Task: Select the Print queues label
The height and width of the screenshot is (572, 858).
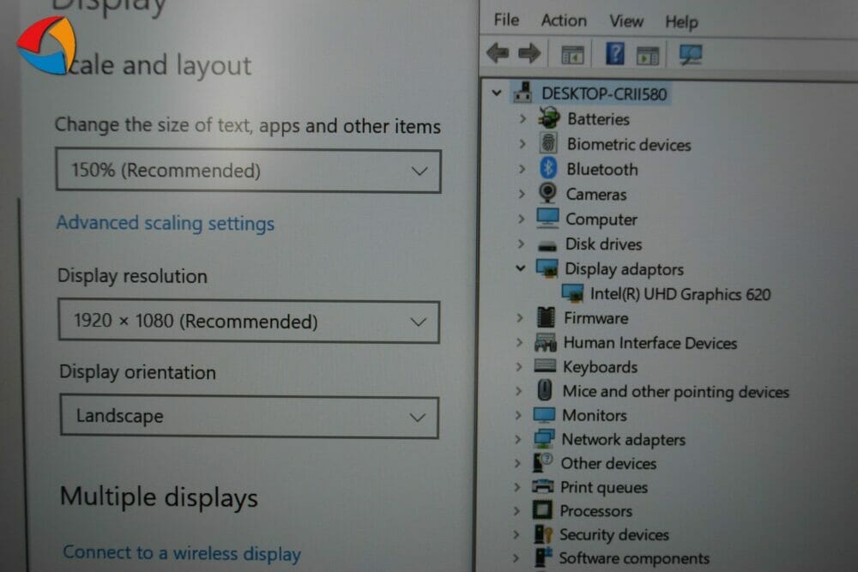Action: tap(603, 487)
